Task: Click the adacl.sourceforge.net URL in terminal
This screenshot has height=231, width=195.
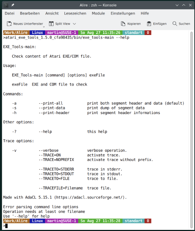Action: click(90, 197)
